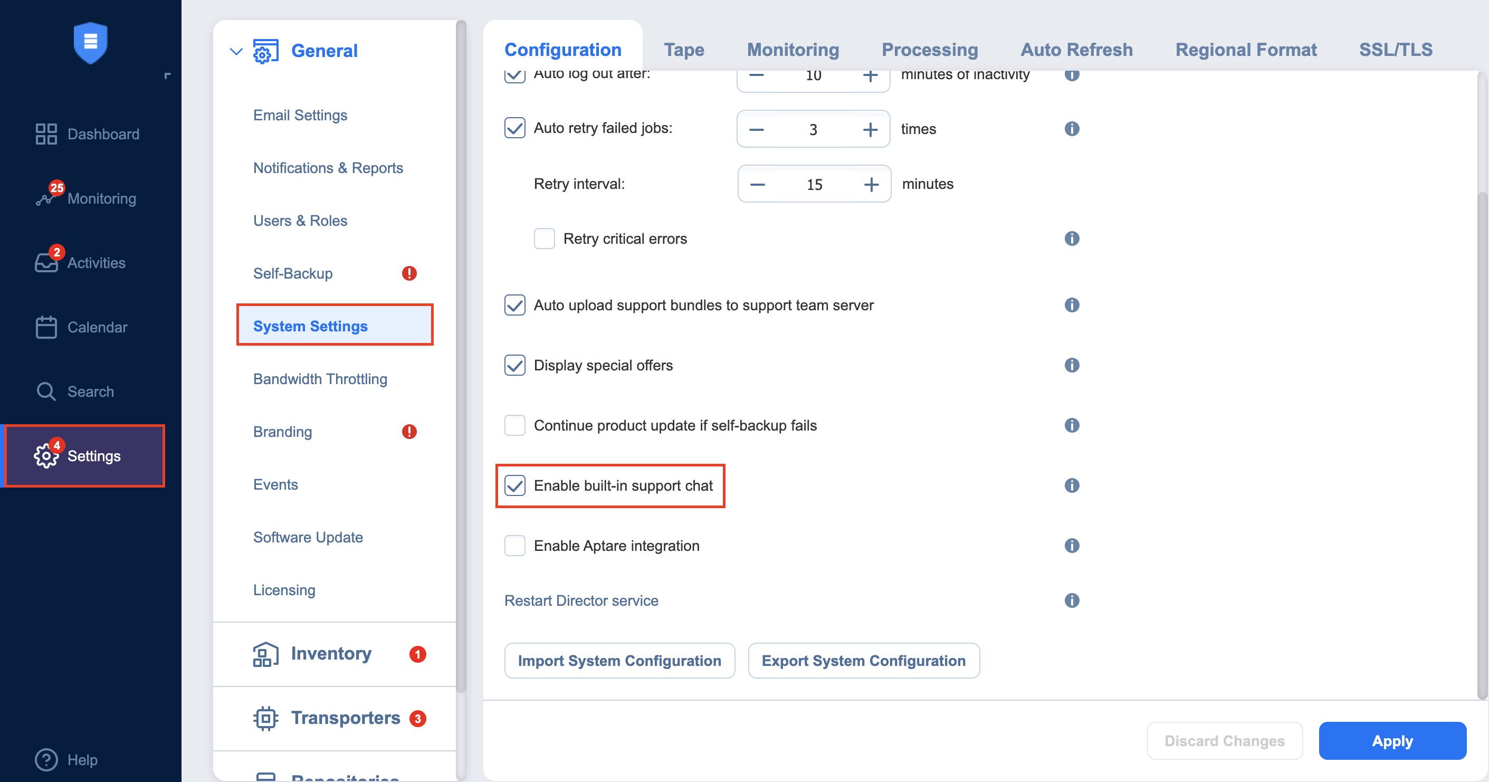Image resolution: width=1489 pixels, height=782 pixels.
Task: Click the Transporters red badge showing 3
Action: coord(417,719)
